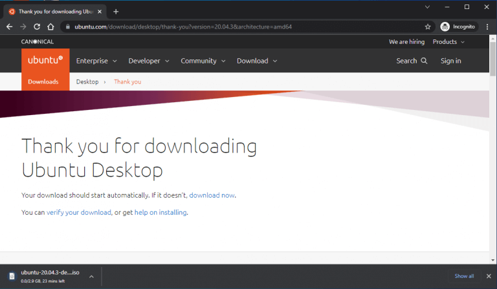This screenshot has height=289, width=497.
Task: Go back using the browser back arrow
Action: 9,27
